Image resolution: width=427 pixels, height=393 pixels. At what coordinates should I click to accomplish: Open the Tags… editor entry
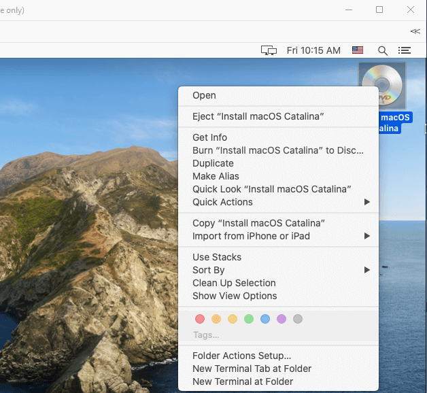[206, 335]
